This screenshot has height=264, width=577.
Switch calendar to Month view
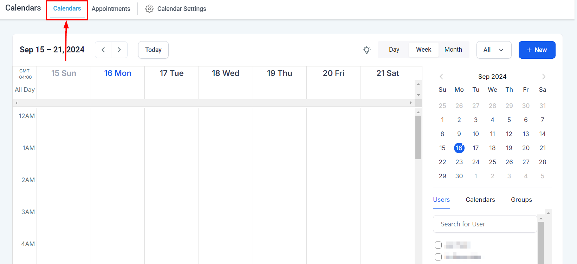click(453, 50)
